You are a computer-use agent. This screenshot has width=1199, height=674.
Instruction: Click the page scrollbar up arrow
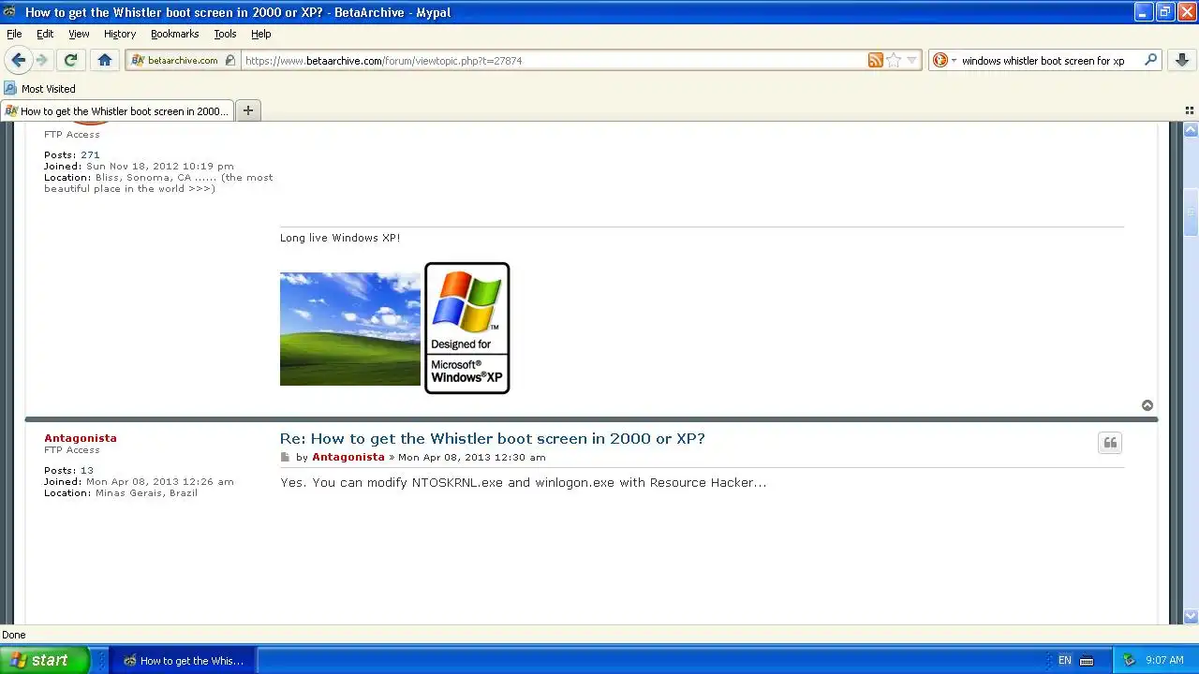point(1191,130)
